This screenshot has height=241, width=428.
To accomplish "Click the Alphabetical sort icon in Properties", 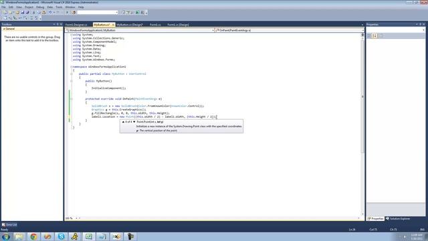I will pyautogui.click(x=374, y=35).
